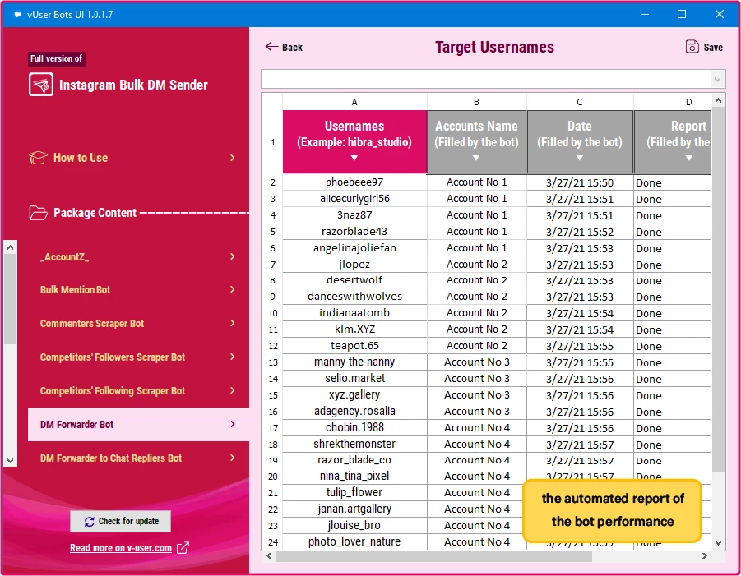Select column B header

pyautogui.click(x=476, y=102)
